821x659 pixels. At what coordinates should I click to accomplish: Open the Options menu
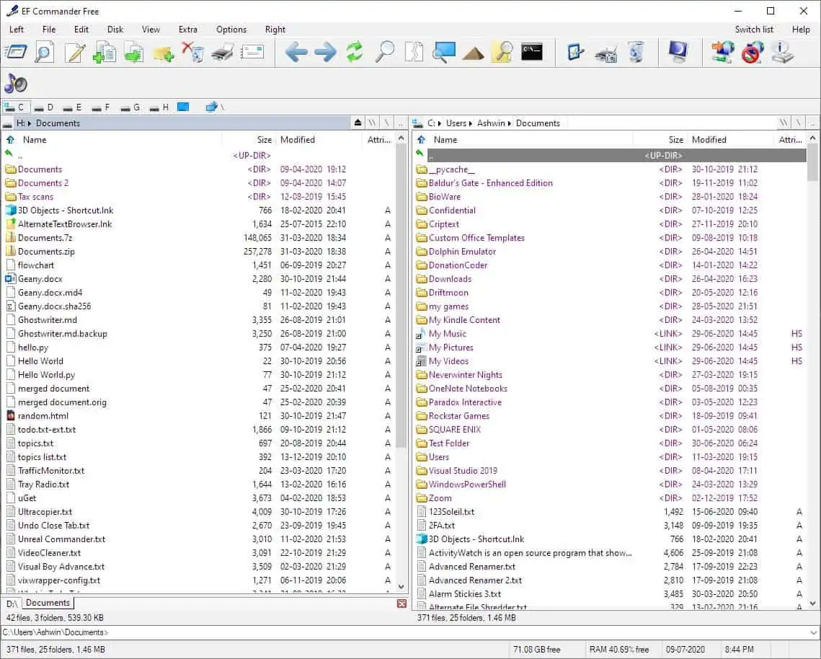[231, 30]
